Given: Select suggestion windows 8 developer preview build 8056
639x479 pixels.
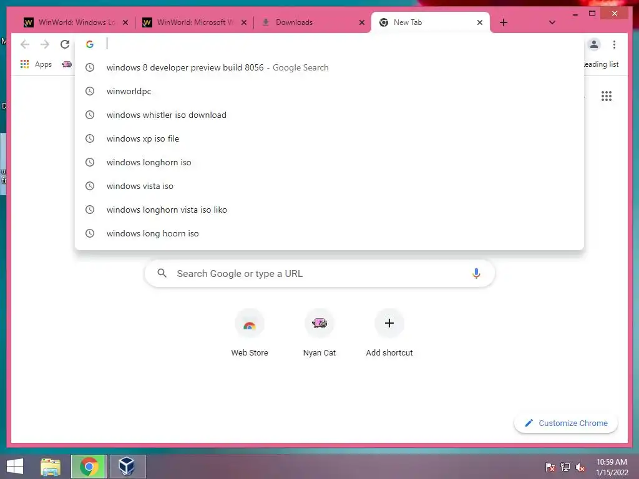Looking at the screenshot, I should point(329,67).
